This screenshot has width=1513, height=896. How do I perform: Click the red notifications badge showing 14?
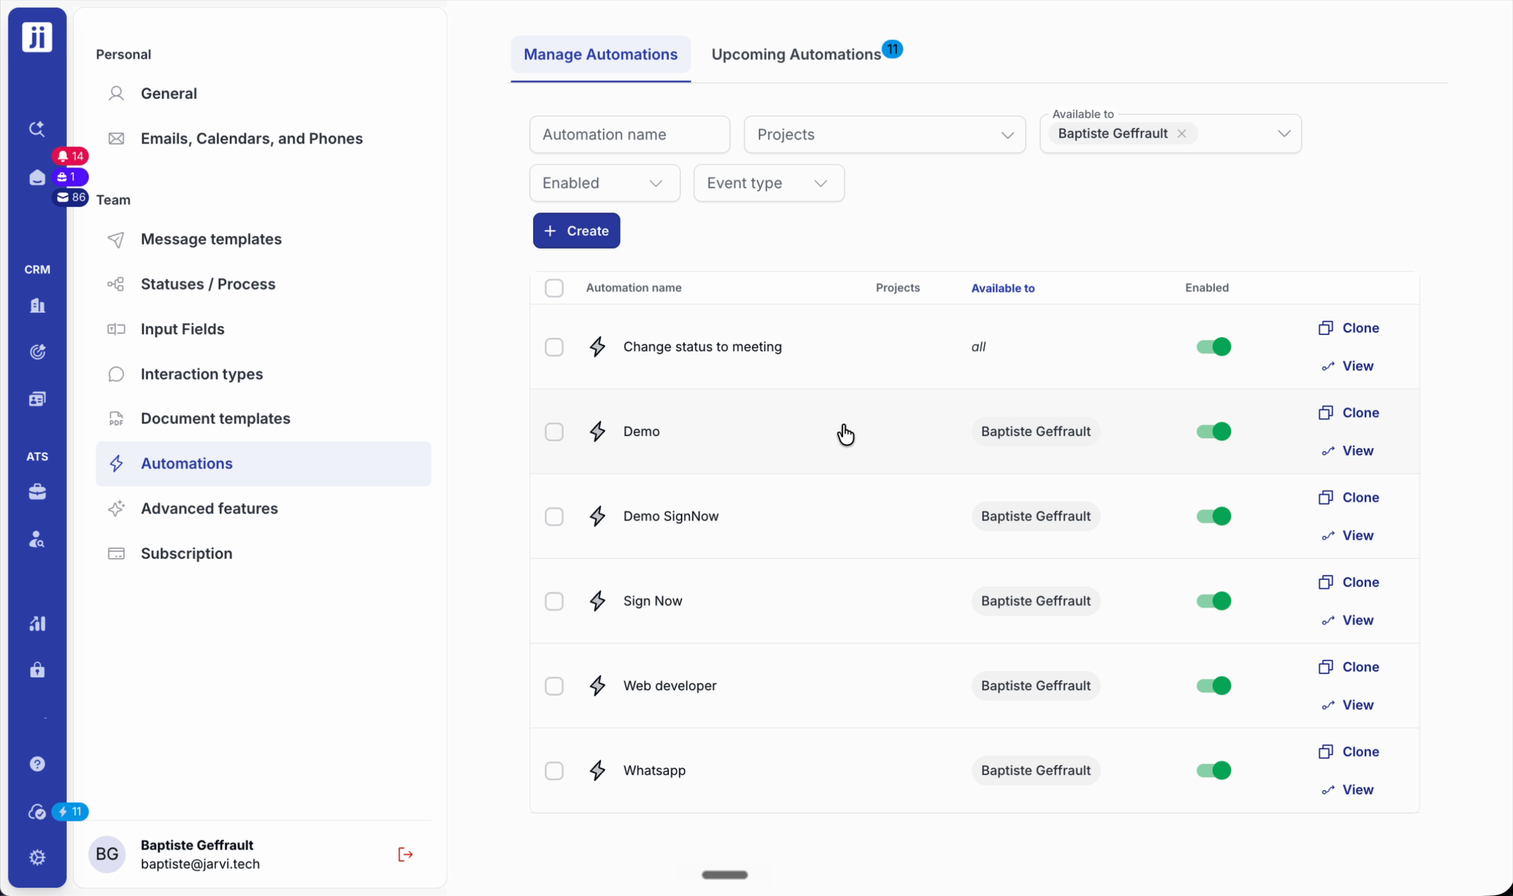click(x=71, y=156)
